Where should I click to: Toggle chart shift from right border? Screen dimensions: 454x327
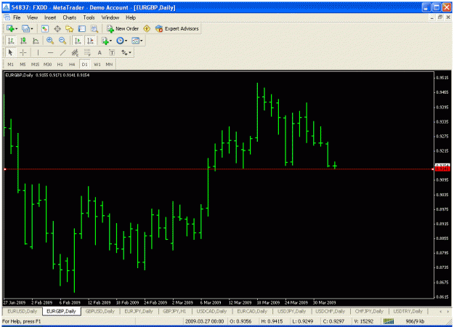(x=90, y=41)
